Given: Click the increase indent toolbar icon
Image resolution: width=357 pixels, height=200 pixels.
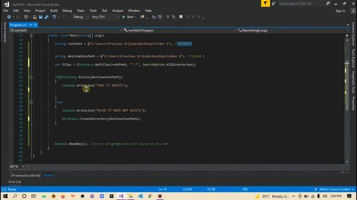Looking at the screenshot, I should click(173, 17).
